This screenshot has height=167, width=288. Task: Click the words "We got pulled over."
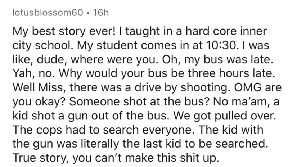coord(225,116)
